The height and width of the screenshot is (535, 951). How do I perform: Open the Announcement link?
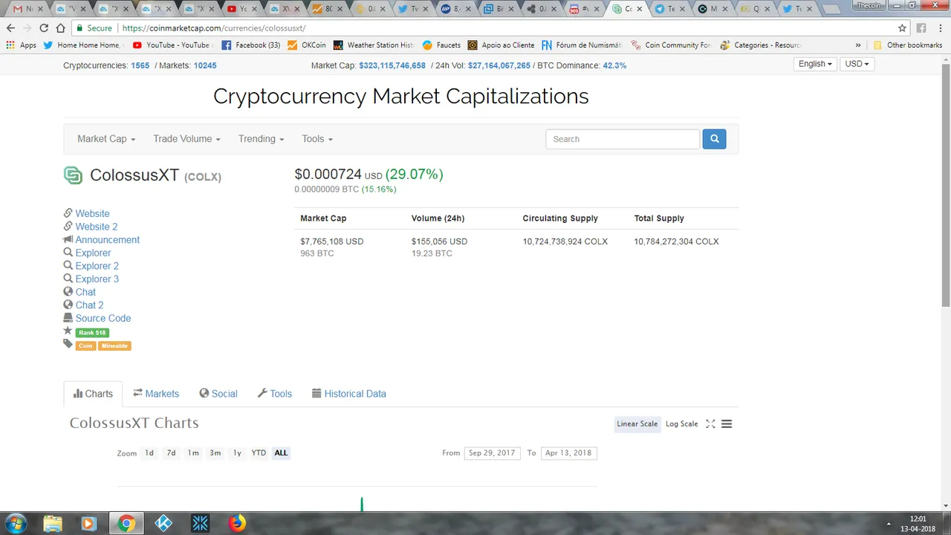click(108, 239)
